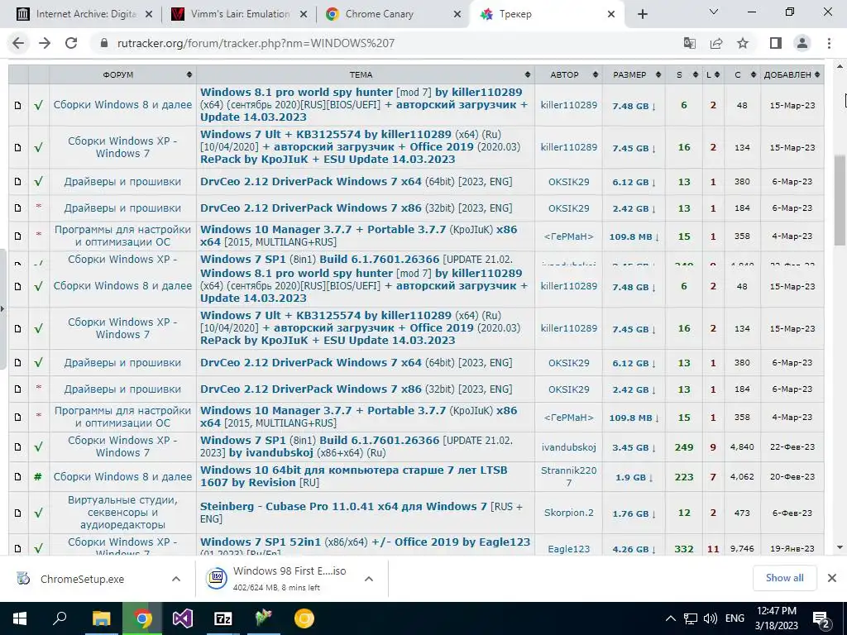Bookmark this page with the star icon
Viewport: 847px width, 635px height.
pyautogui.click(x=743, y=43)
